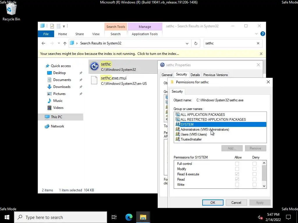Toggle Read Allow checkbox

click(x=237, y=179)
